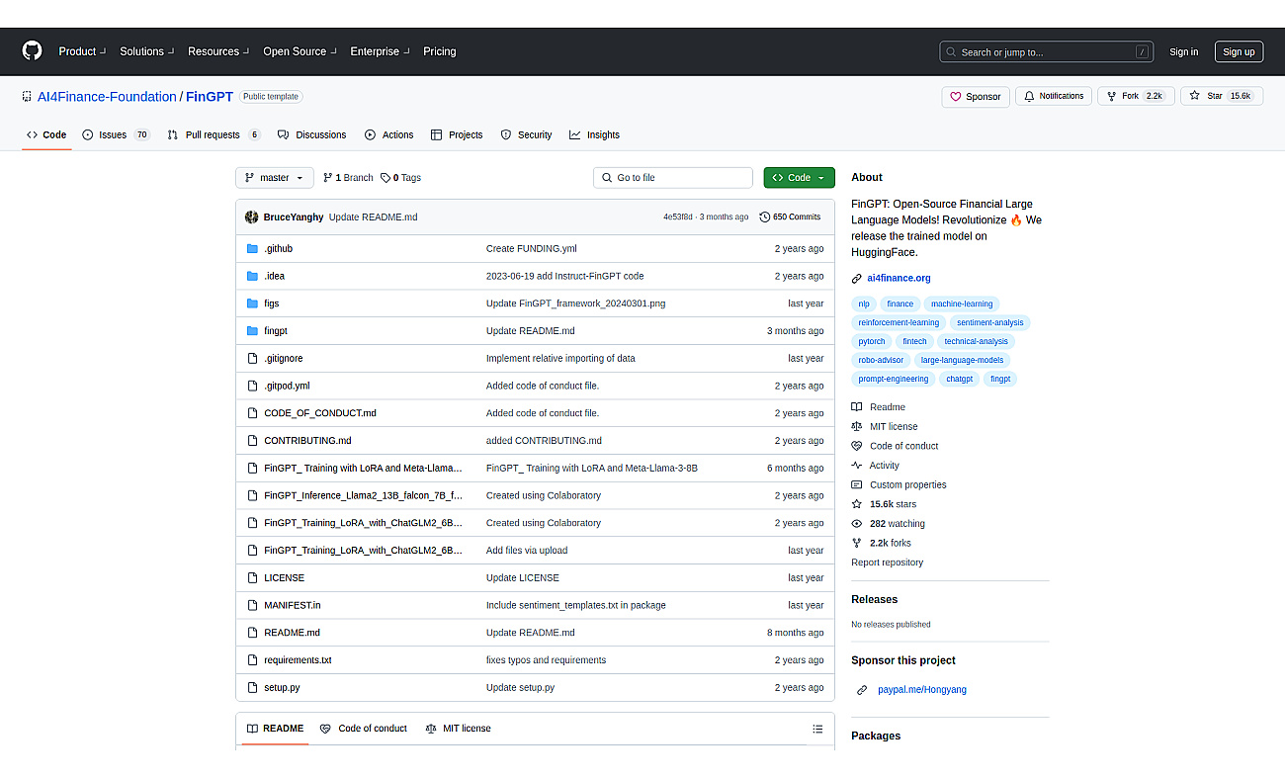Click the figs folder icon
This screenshot has width=1285, height=779.
coord(252,303)
